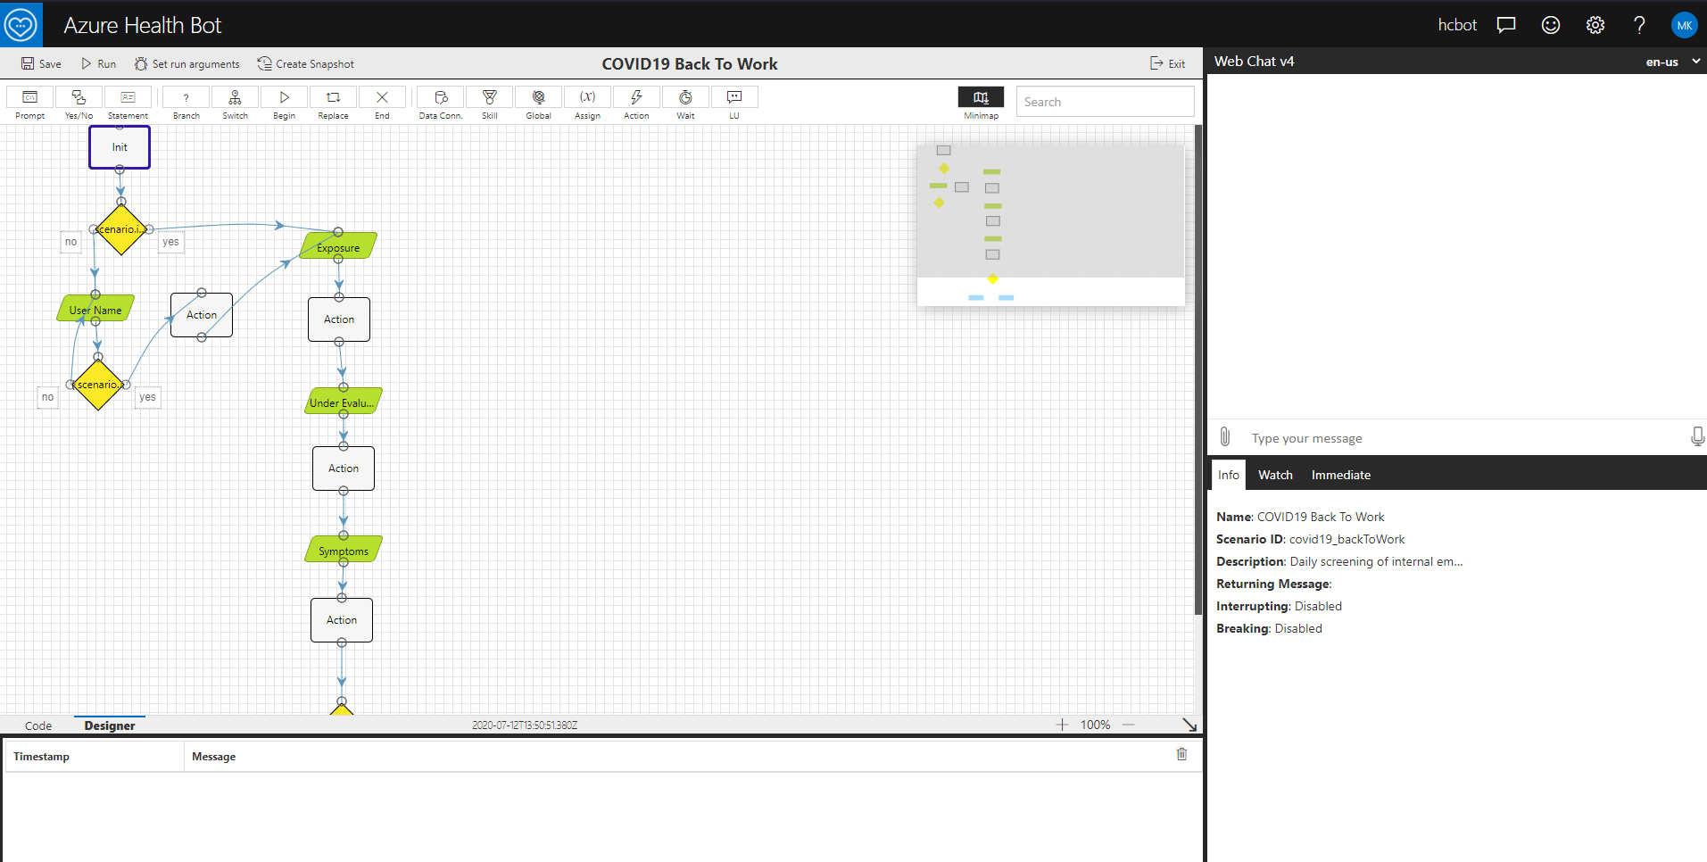
Task: Select the yellow decision diamond below User Name
Action: tap(98, 385)
